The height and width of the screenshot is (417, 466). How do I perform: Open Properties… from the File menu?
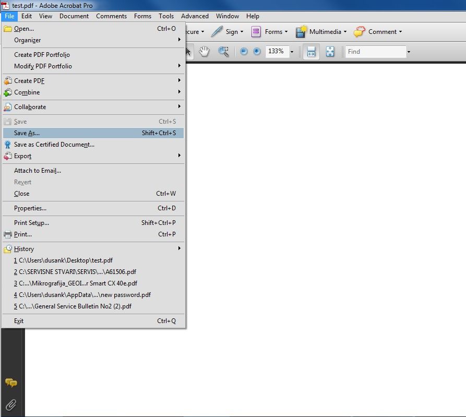click(x=93, y=208)
